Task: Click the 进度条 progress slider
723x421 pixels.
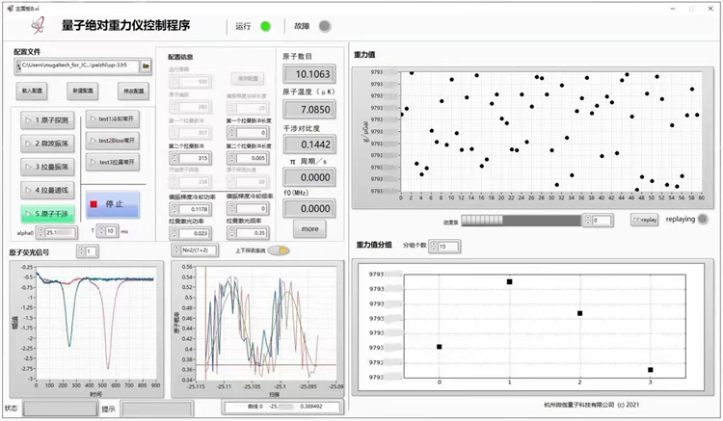Action: pos(521,221)
